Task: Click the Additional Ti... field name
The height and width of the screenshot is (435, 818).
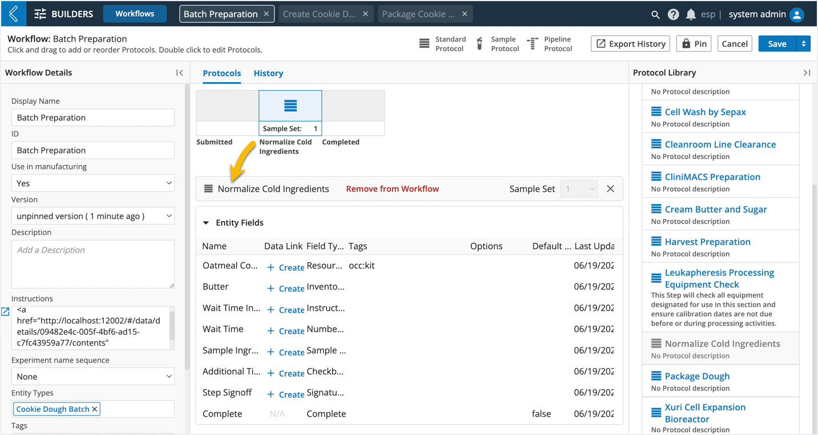Action: (x=231, y=371)
